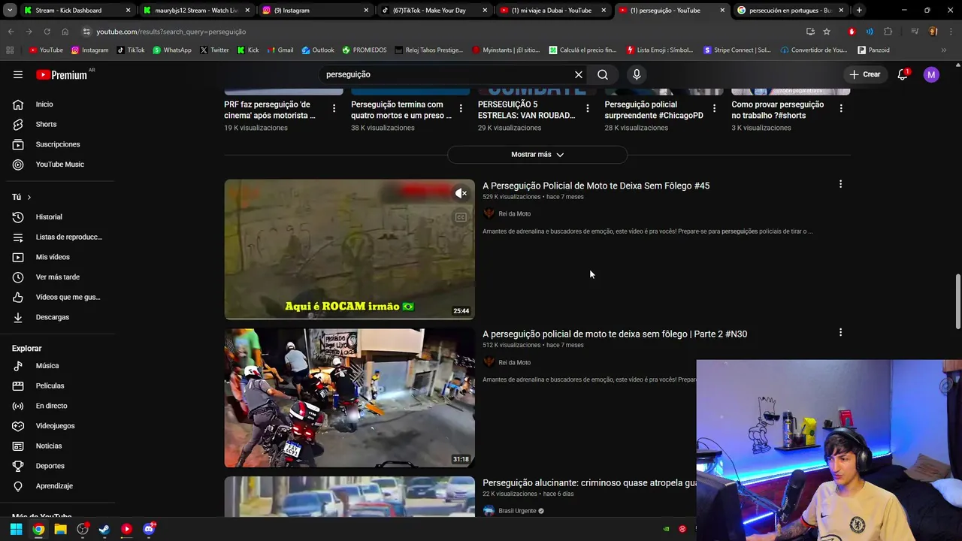The width and height of the screenshot is (962, 541).
Task: Click the Crear button
Action: pyautogui.click(x=865, y=74)
